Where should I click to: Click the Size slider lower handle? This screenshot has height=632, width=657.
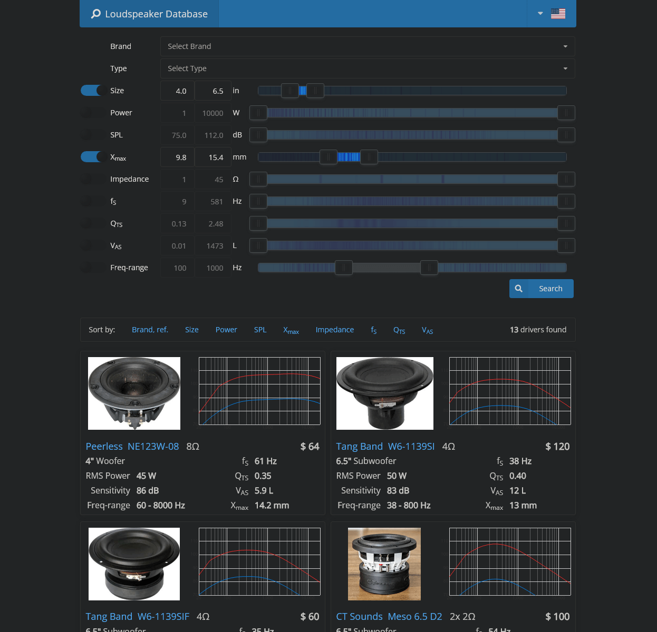[x=290, y=91]
